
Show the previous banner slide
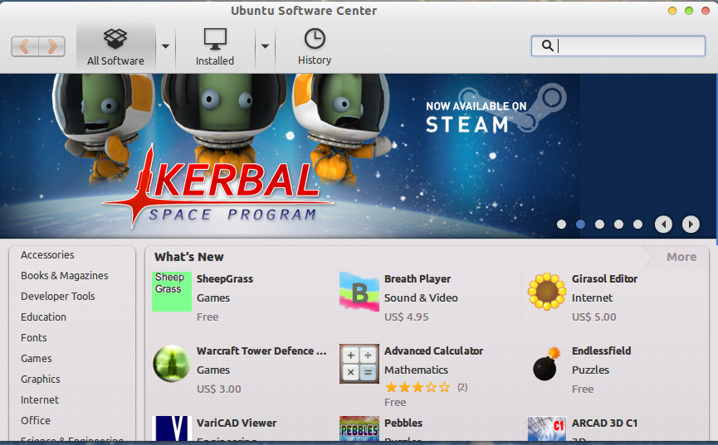pos(663,224)
